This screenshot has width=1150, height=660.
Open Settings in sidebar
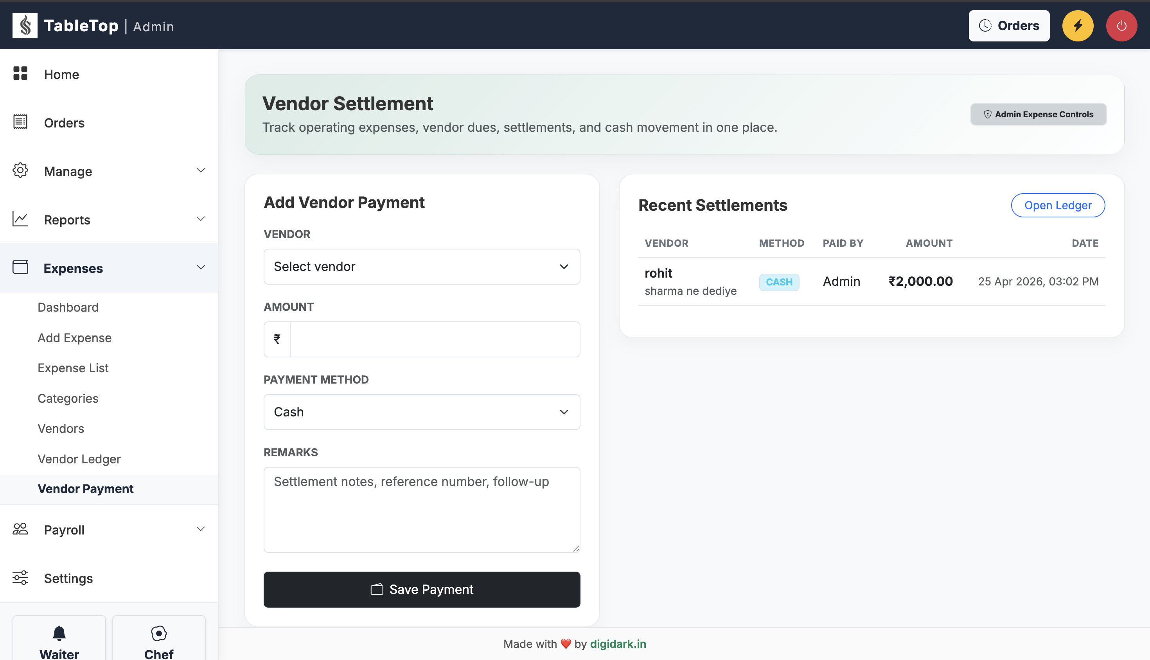pyautogui.click(x=109, y=578)
